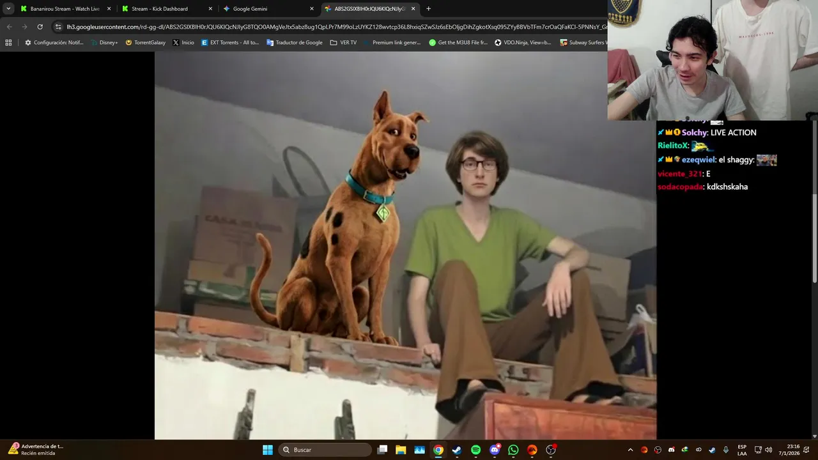818x460 pixels.
Task: Open OBS Studio from the taskbar
Action: pos(551,450)
